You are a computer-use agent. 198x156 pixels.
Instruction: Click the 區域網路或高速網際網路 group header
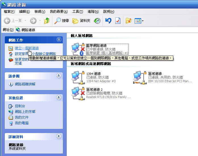pyautogui.click(x=91, y=64)
